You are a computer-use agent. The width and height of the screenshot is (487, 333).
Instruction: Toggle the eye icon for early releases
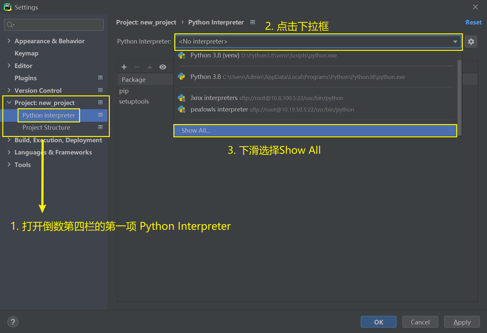pyautogui.click(x=162, y=67)
